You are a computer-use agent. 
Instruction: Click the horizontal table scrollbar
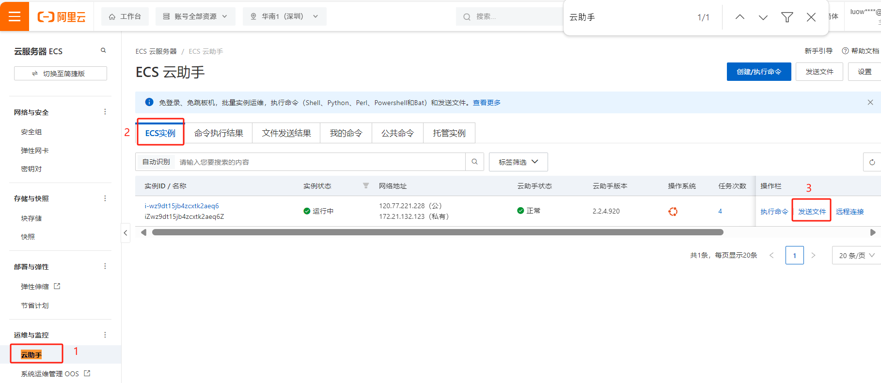[x=437, y=232]
